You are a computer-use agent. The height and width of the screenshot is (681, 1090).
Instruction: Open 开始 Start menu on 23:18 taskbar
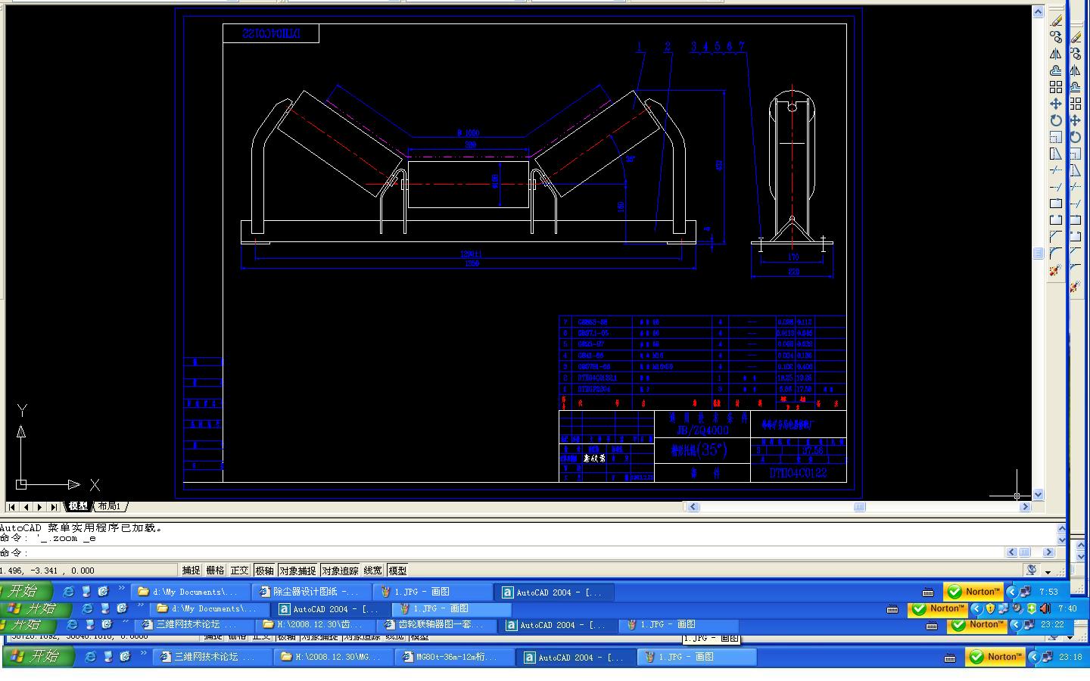tap(39, 657)
